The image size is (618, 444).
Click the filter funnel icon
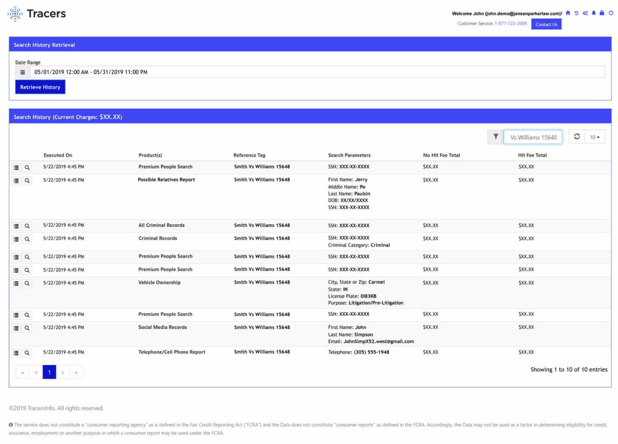[495, 137]
